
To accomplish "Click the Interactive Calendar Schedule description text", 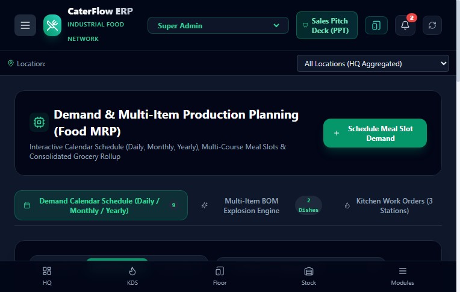I will [158, 152].
